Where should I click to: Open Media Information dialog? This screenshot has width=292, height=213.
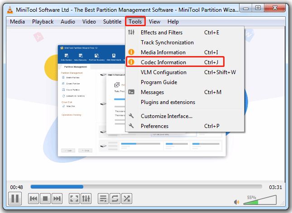pos(185,52)
